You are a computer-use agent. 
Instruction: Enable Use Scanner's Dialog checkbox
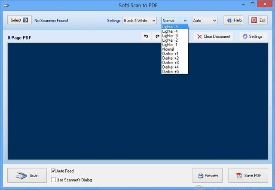point(53,180)
